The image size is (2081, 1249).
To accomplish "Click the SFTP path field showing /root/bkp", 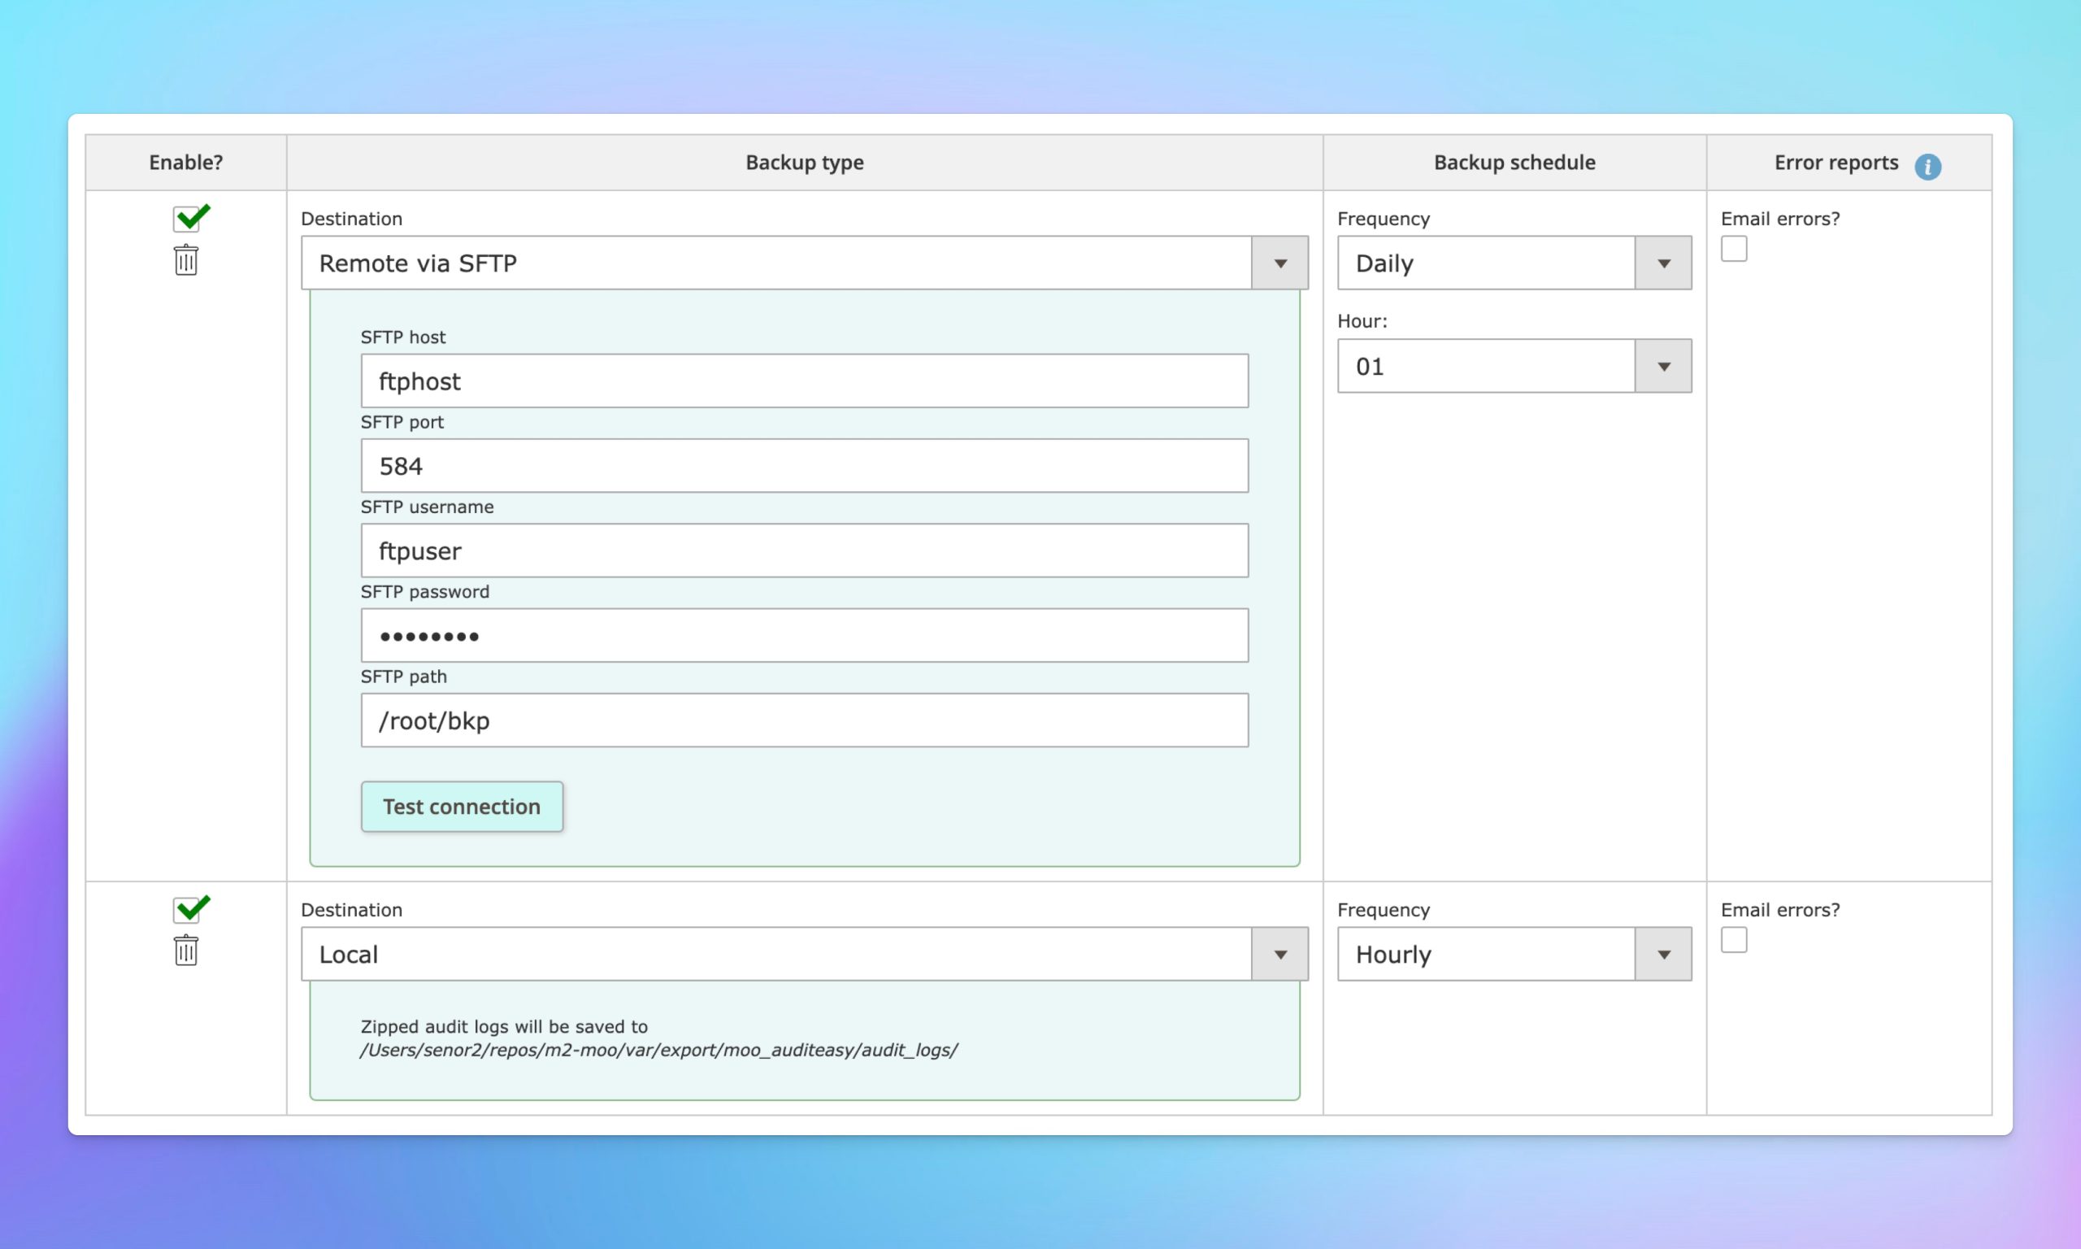I will coord(804,720).
